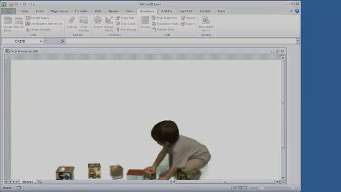Click the zoom slider
The width and height of the screenshot is (341, 192).
pos(277,188)
